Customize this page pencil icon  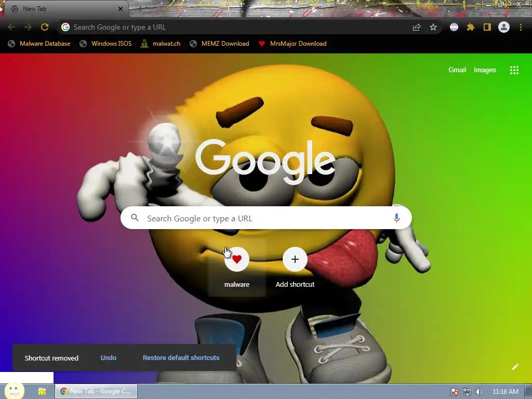pos(515,367)
